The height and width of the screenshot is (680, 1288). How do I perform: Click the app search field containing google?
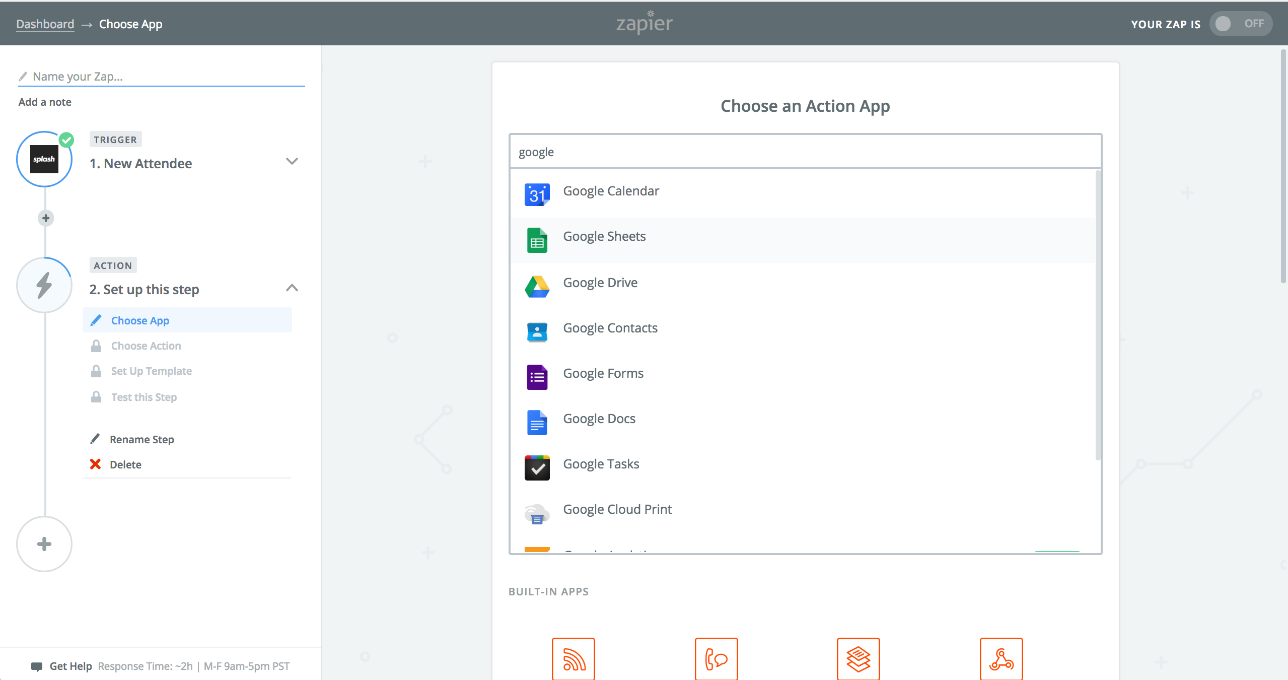[805, 152]
